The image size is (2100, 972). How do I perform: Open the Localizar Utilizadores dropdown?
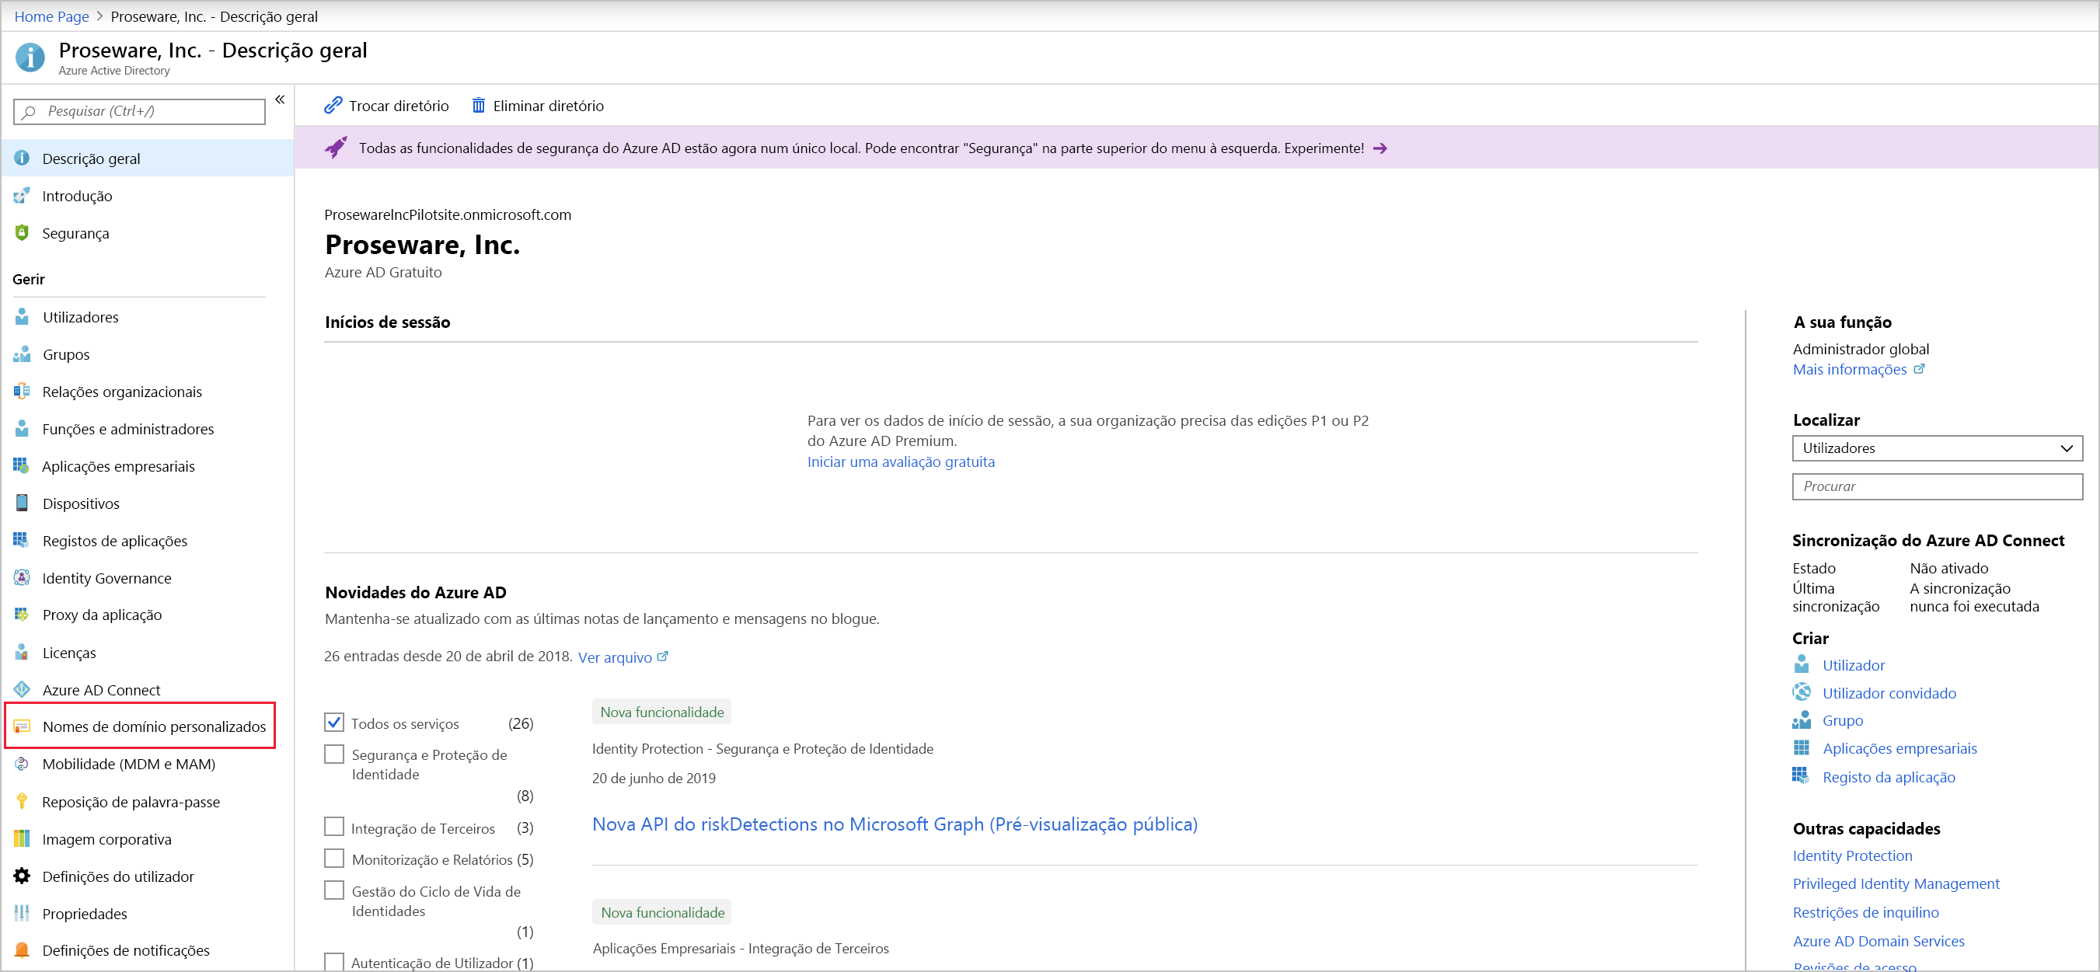point(1937,448)
